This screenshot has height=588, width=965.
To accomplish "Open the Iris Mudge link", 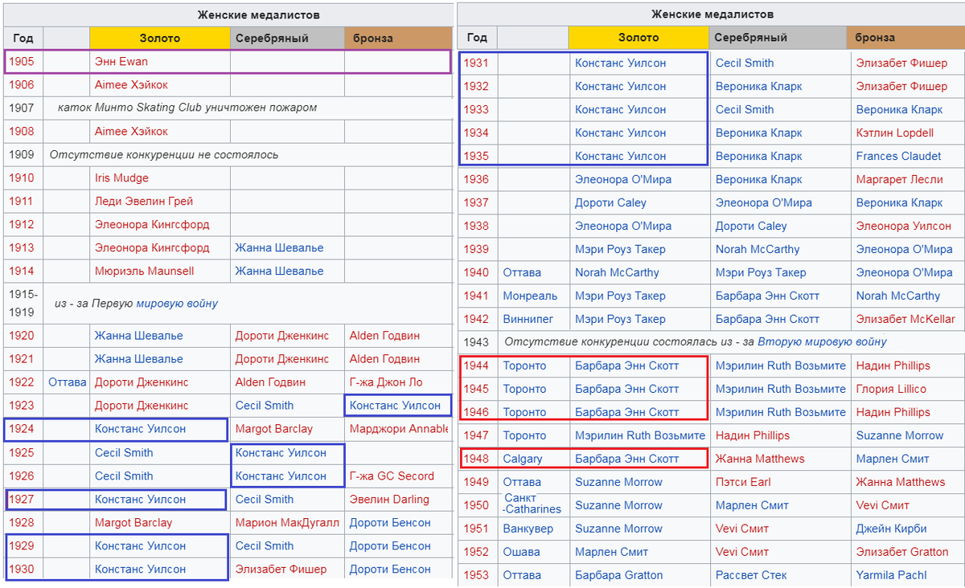I will (x=121, y=178).
